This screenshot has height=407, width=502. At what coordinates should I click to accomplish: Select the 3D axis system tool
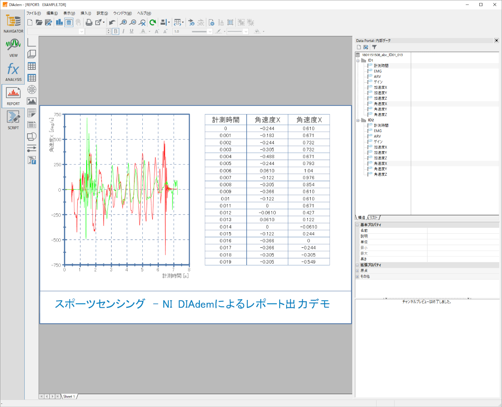click(32, 54)
